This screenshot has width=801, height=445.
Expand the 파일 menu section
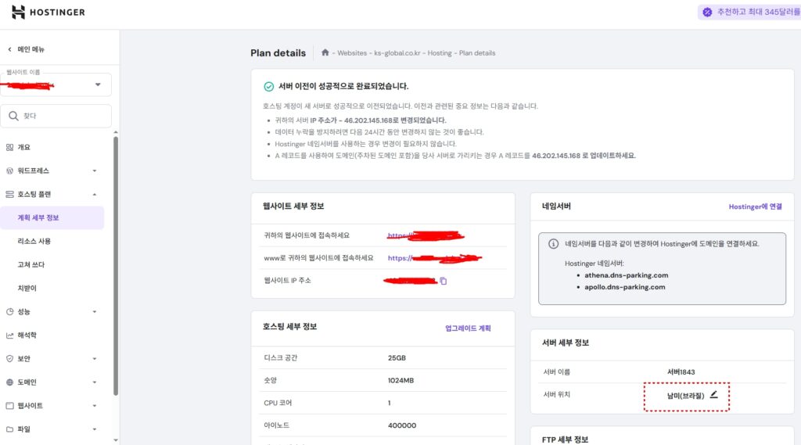pos(95,429)
